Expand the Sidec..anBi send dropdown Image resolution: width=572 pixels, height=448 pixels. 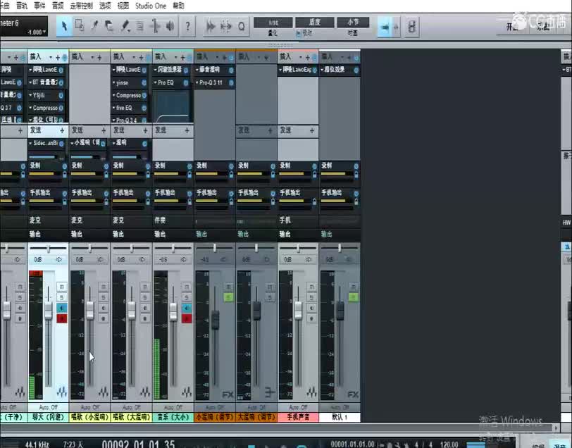[x=31, y=143]
